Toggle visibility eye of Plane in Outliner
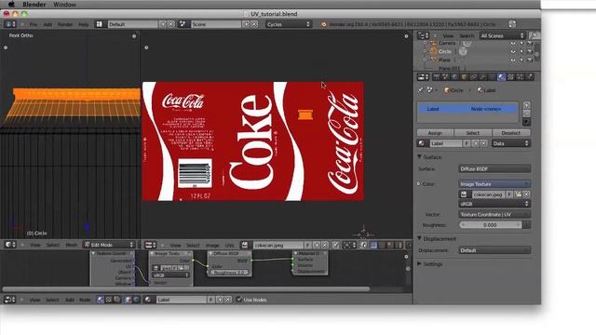The width and height of the screenshot is (596, 335). 513,60
